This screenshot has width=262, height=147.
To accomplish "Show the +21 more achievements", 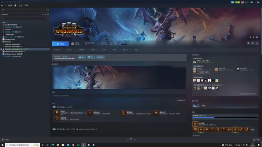I will (x=253, y=130).
